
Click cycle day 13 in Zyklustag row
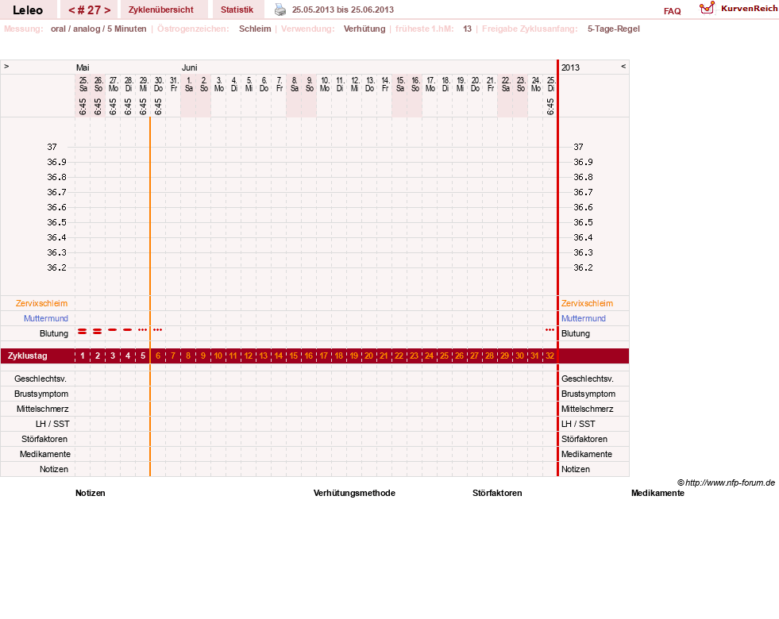coord(264,356)
